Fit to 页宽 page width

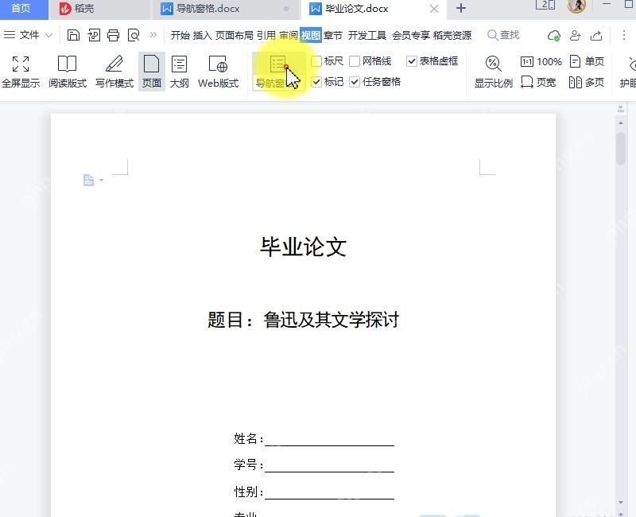pos(538,83)
